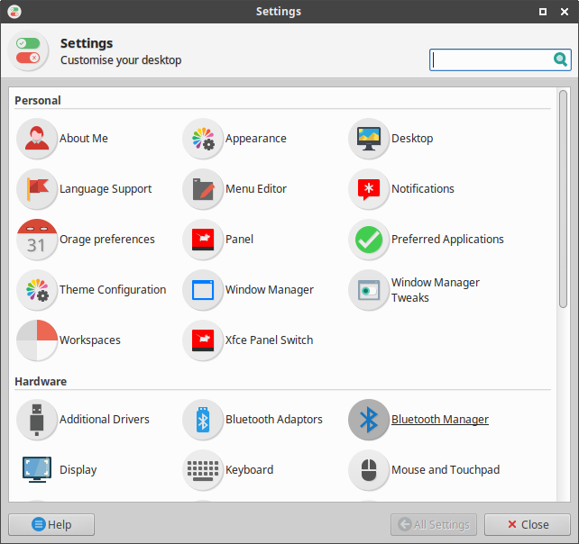Open Preferred Applications

pos(369,240)
